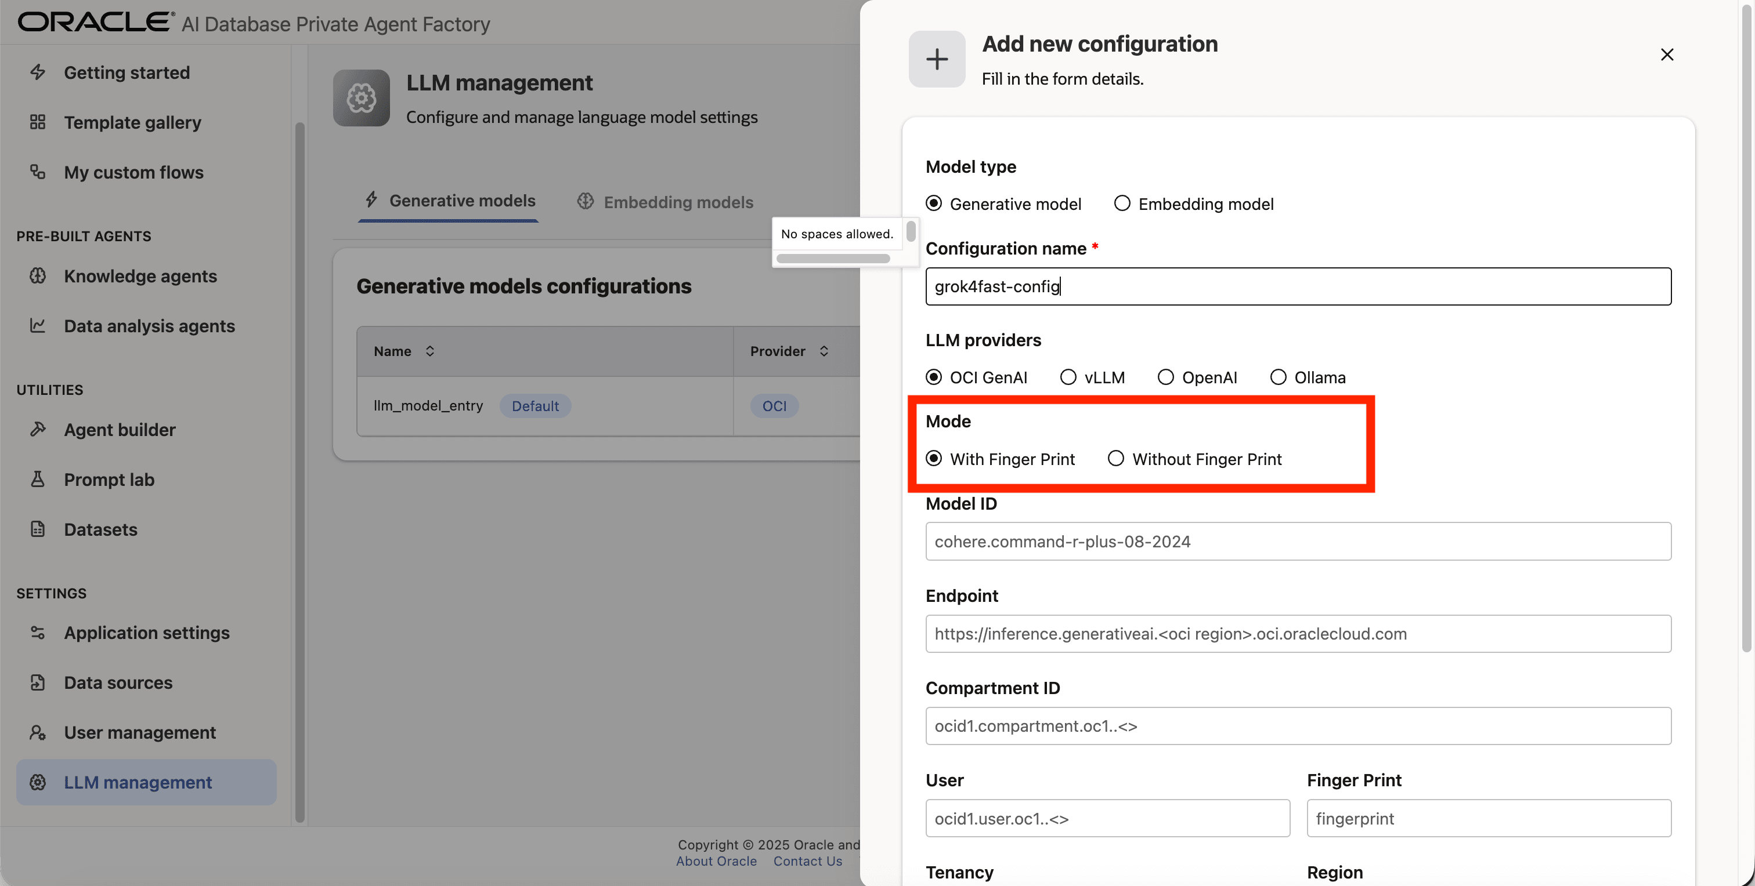
Task: Select the Embedding model radio button
Action: [x=1121, y=204]
